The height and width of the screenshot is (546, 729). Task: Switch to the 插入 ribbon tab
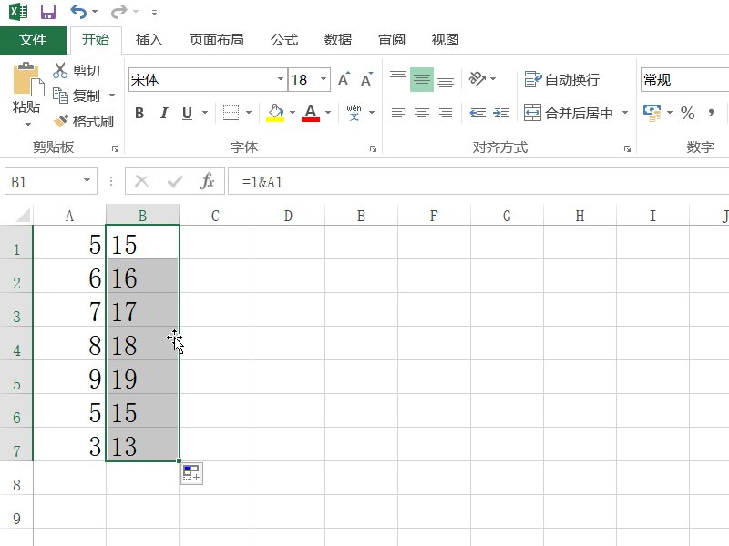[x=149, y=40]
